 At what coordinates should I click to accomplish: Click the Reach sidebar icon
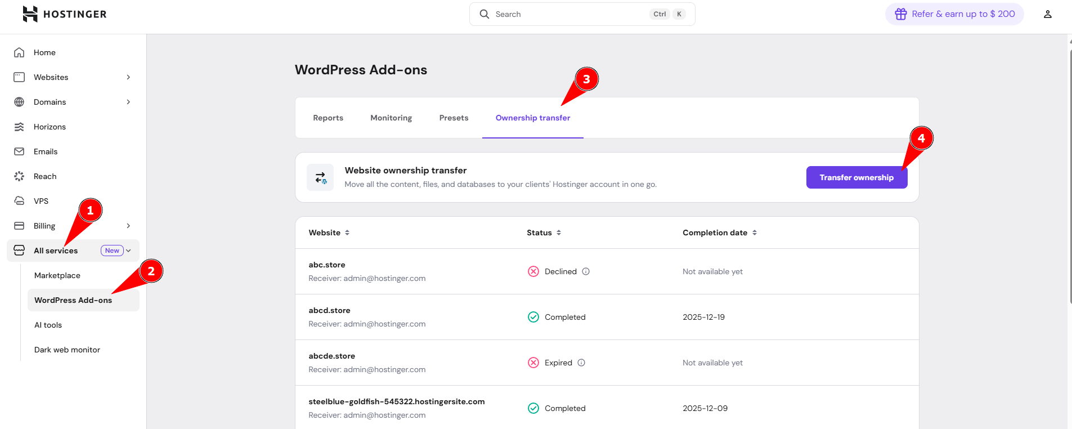click(x=19, y=176)
